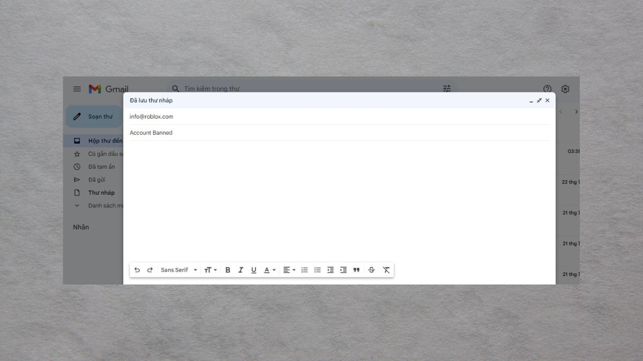Undo the last edit in compose toolbar
The height and width of the screenshot is (361, 643).
(x=137, y=270)
